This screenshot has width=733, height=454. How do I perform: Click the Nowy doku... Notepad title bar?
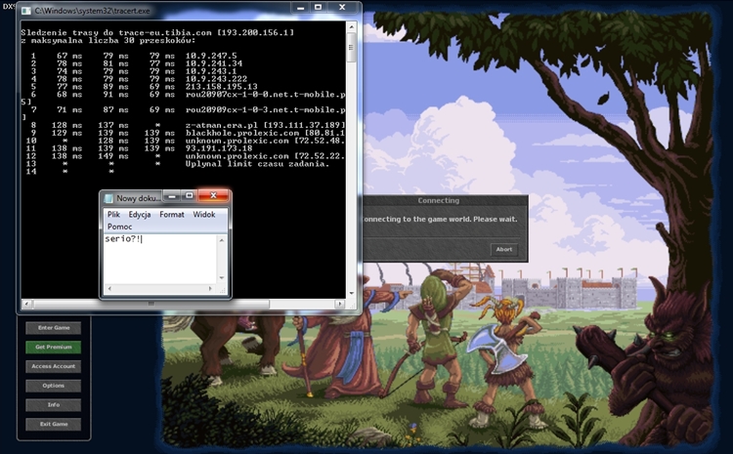pos(139,198)
